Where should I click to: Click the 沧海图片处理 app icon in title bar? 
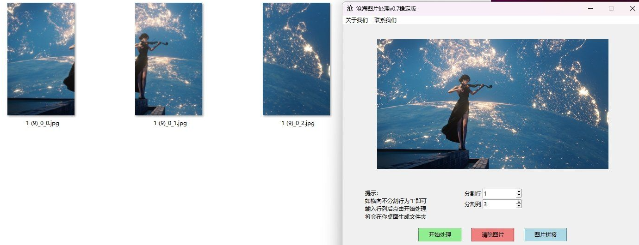pos(350,8)
